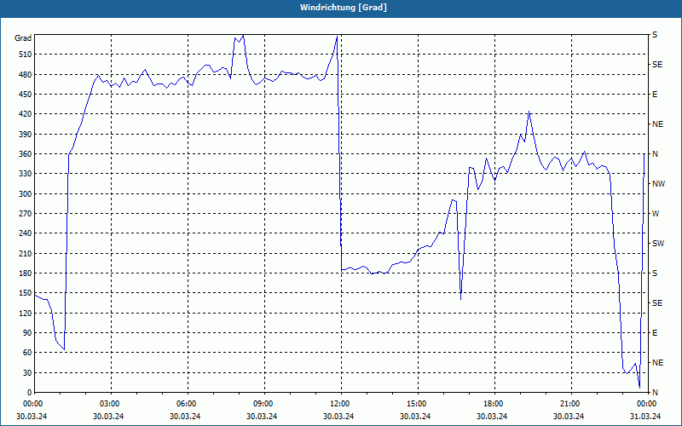Click the 15:00 time label
This screenshot has height=426, width=682.
tap(417, 404)
